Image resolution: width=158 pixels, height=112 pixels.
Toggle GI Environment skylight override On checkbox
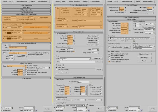pyautogui.click(x=4, y=27)
